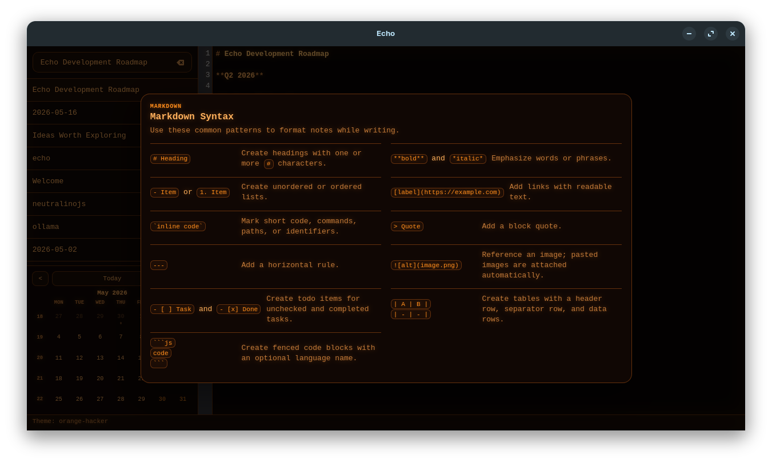Click 'Add a horizontal rule.' description
772x463 pixels.
[290, 265]
